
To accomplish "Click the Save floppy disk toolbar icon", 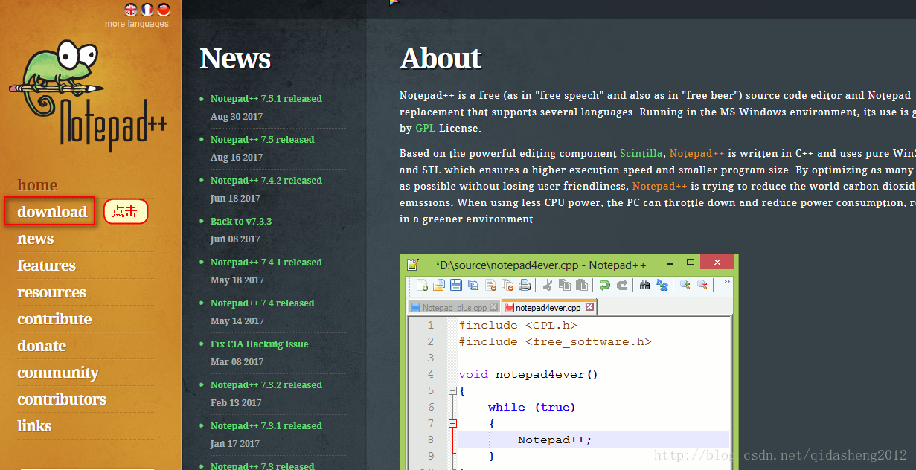I will (455, 285).
